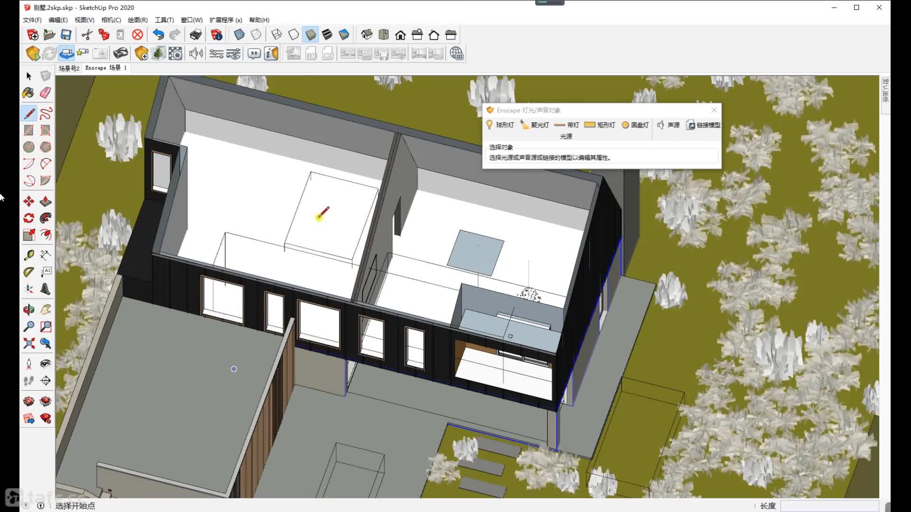Select the Pan hand tool
Image resolution: width=911 pixels, height=512 pixels.
[46, 310]
